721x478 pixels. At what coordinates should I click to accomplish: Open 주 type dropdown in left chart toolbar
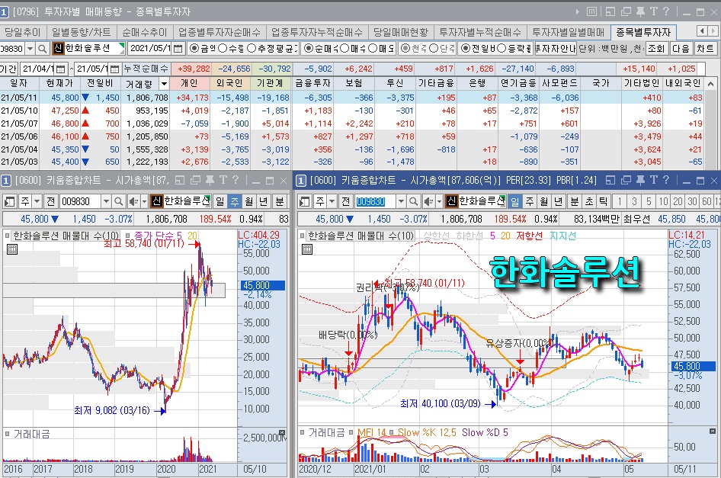pyautogui.click(x=37, y=201)
